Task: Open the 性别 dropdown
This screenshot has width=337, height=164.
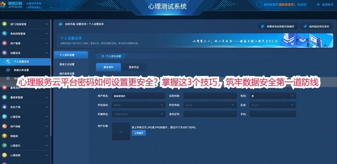Action: (x=273, y=96)
